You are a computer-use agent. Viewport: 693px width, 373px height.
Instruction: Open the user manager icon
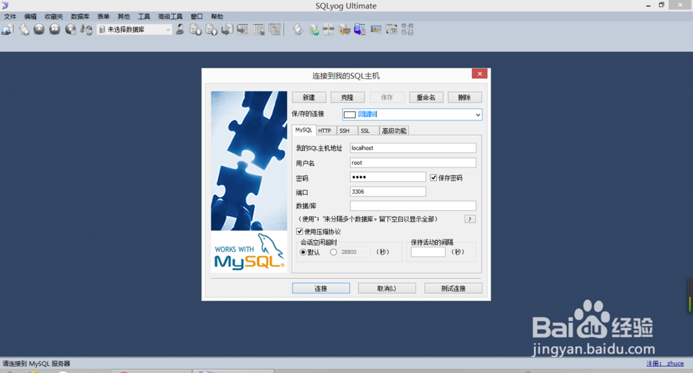point(180,30)
